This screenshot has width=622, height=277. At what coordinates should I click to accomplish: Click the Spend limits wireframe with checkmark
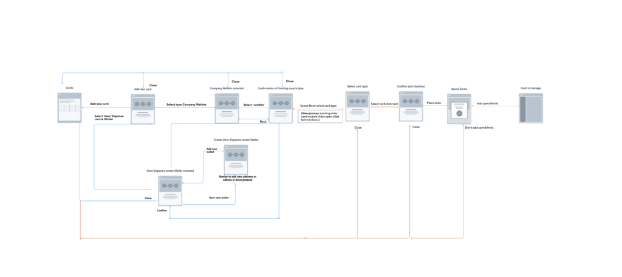pos(459,109)
